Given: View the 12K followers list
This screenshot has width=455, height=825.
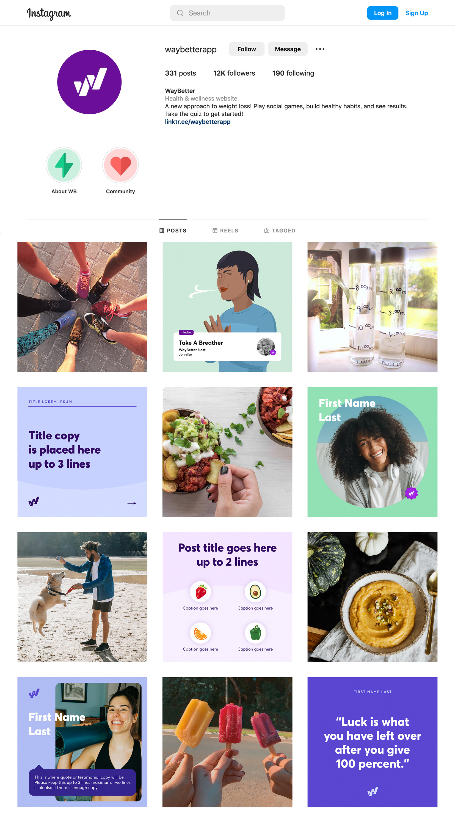Looking at the screenshot, I should (x=234, y=73).
